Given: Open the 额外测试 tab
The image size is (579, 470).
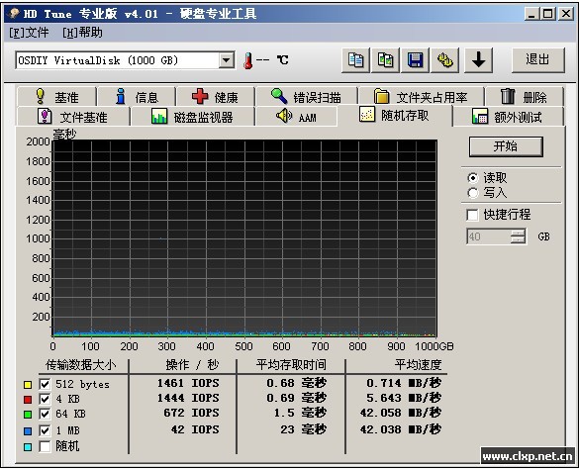Looking at the screenshot, I should pos(509,117).
